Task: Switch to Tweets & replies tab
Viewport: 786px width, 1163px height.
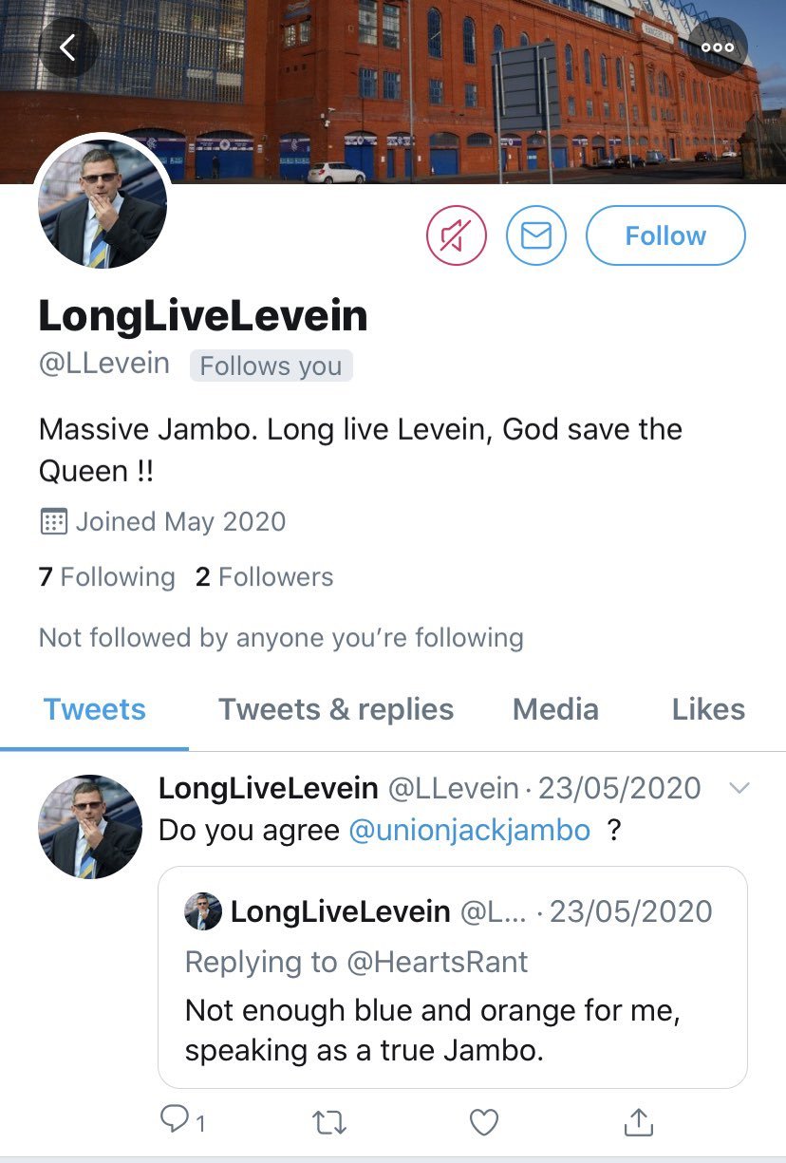Action: pyautogui.click(x=336, y=709)
